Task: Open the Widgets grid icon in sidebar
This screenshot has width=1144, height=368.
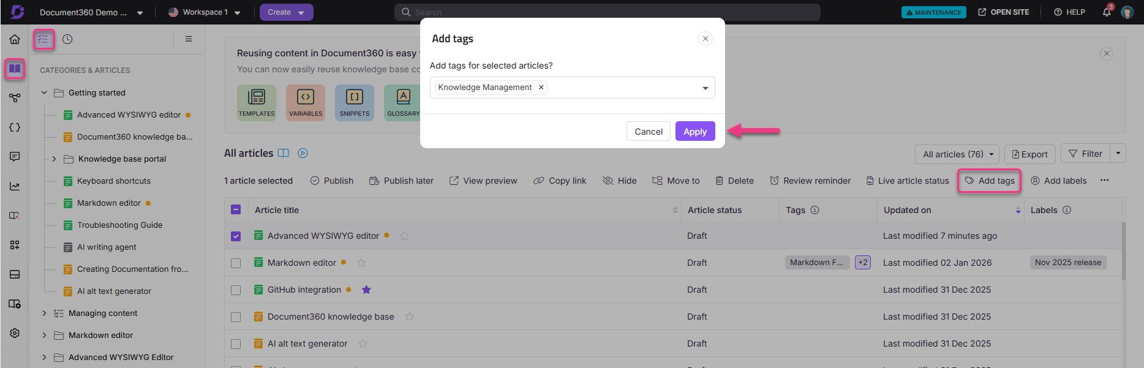Action: [15, 245]
